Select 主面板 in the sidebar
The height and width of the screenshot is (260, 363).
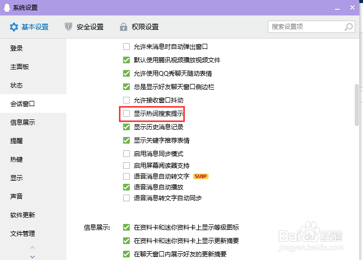pos(33,67)
